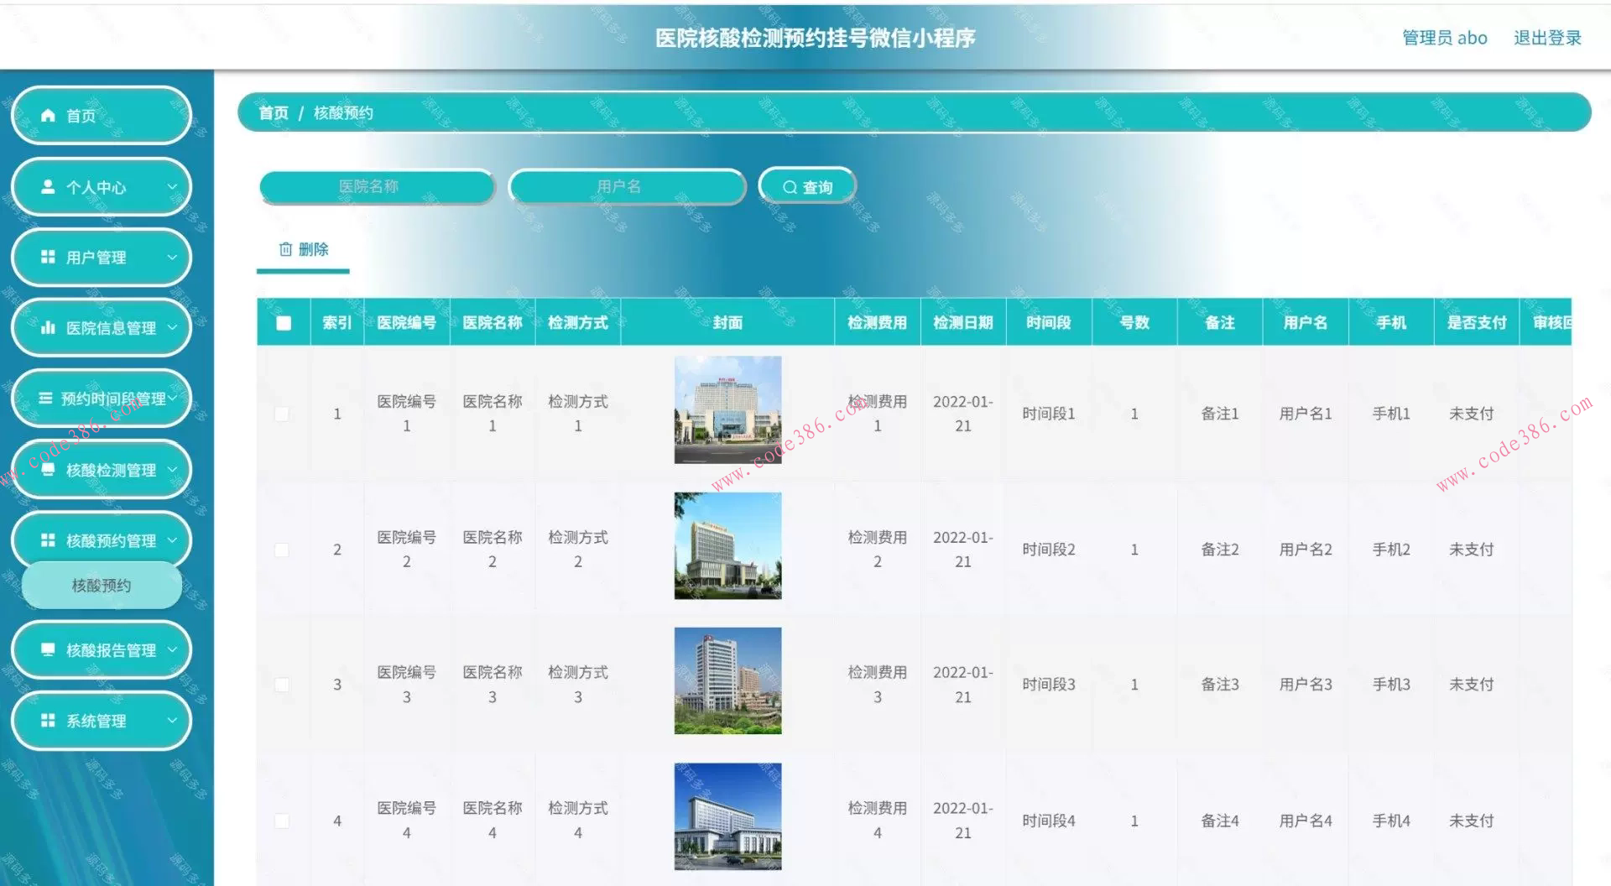The height and width of the screenshot is (886, 1611).
Task: Click the 管理员 abo account link
Action: (1444, 38)
